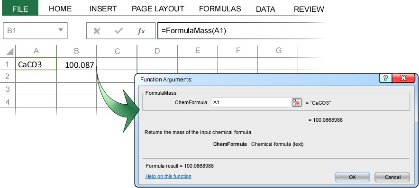Cancel formula entry with the X icon
This screenshot has height=188, width=419.
tap(97, 31)
